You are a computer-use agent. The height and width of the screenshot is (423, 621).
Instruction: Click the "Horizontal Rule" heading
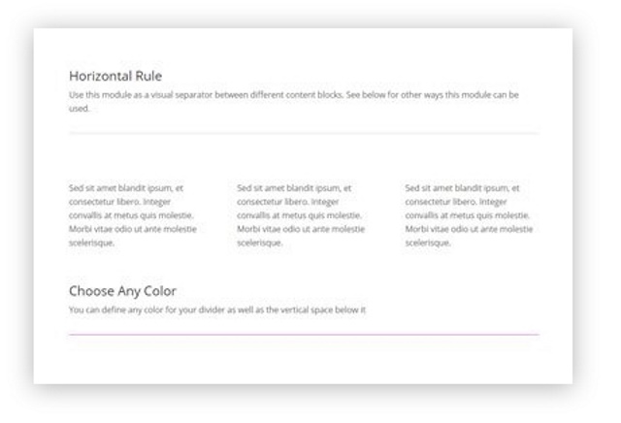tap(115, 76)
